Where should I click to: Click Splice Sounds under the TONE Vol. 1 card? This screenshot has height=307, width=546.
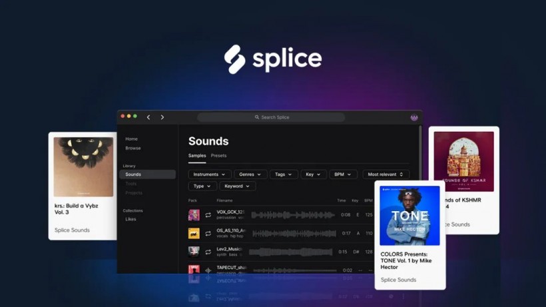click(398, 280)
